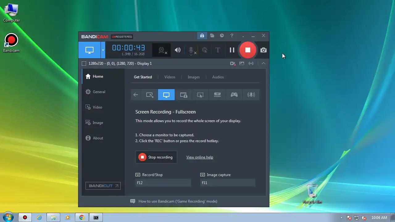395x222 pixels.
Task: Click the UNREGISTERED badge
Action: (x=122, y=37)
